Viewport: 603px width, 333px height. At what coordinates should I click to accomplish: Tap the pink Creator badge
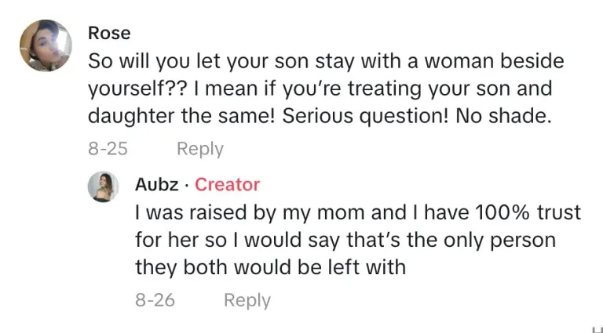pos(227,185)
